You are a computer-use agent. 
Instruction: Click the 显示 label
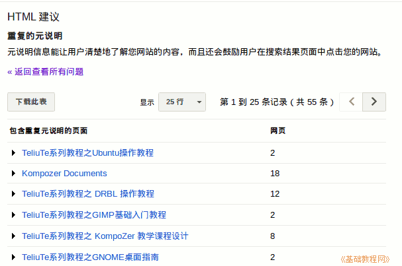[x=147, y=102]
